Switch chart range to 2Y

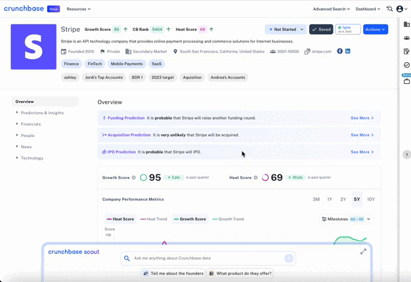click(x=343, y=199)
